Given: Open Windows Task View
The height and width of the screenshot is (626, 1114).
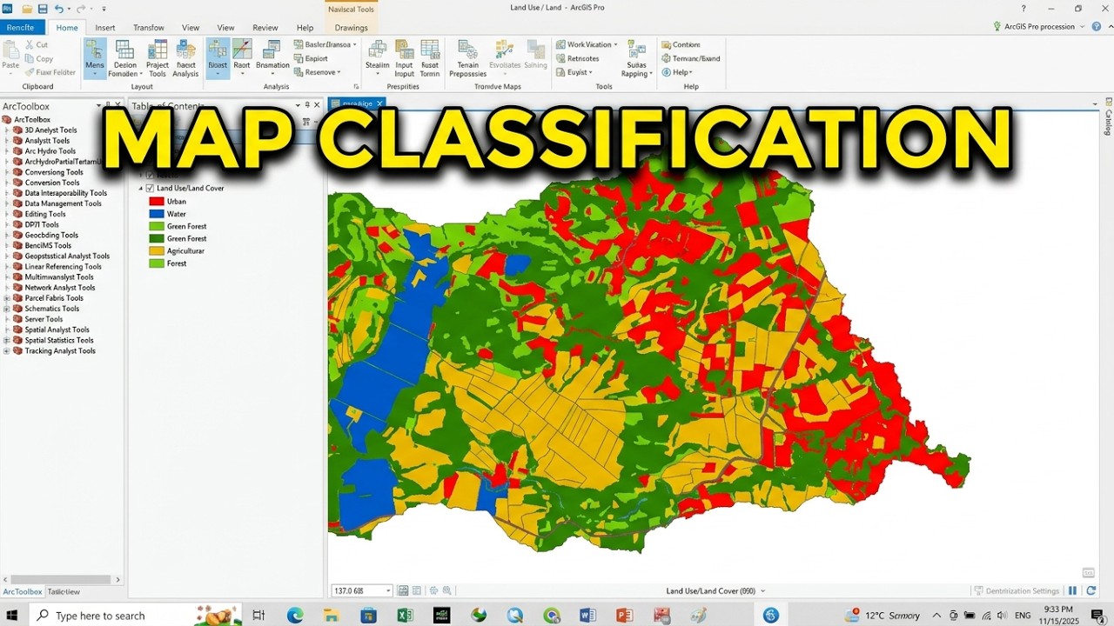Looking at the screenshot, I should tap(258, 616).
